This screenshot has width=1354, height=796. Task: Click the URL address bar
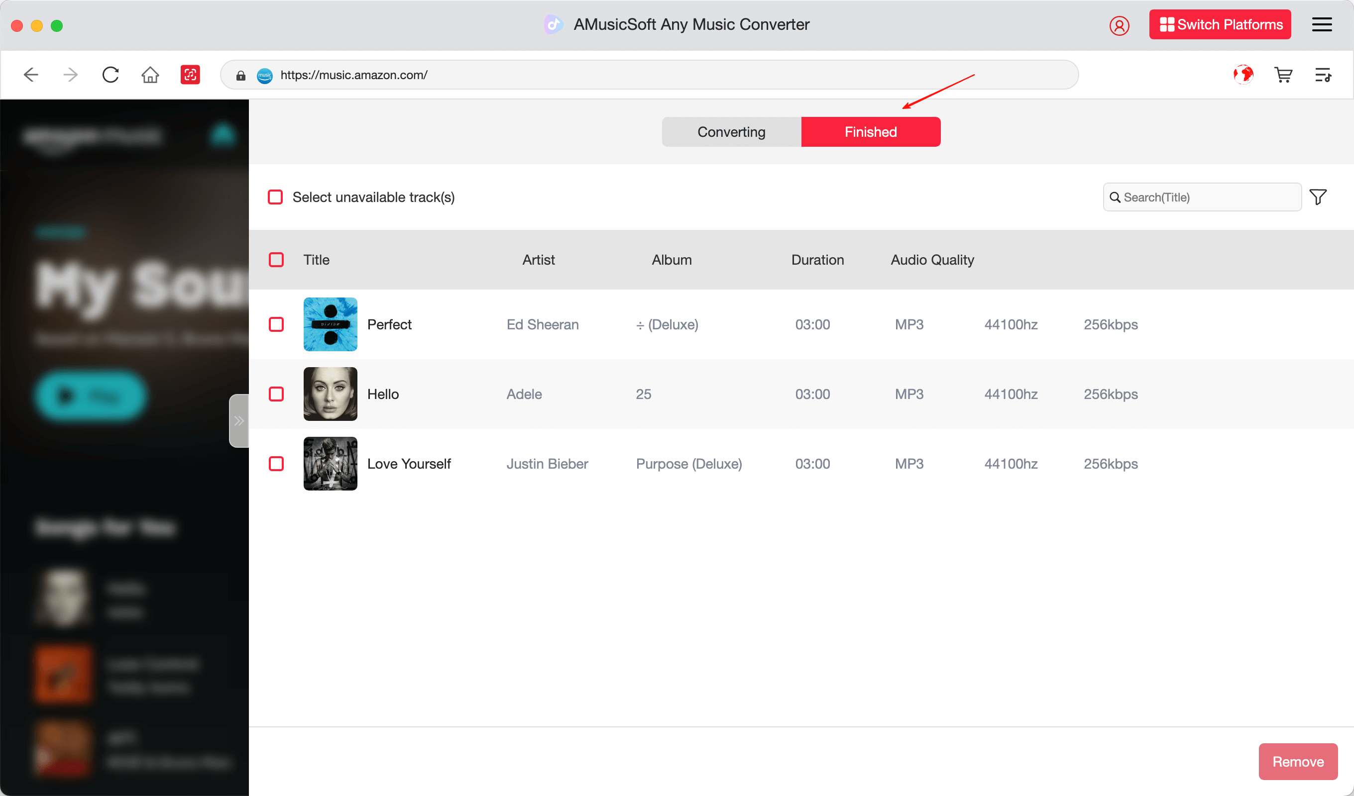pos(649,75)
